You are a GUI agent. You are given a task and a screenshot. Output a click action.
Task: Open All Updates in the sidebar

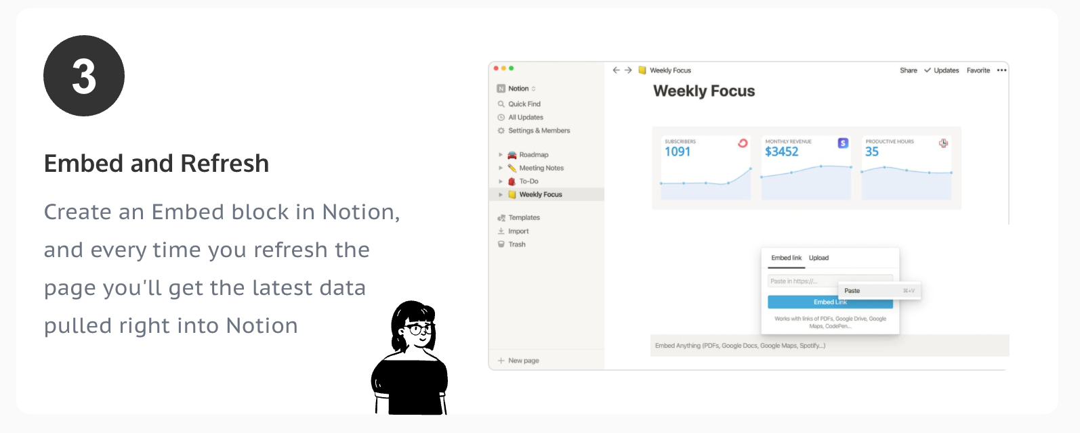coord(526,117)
